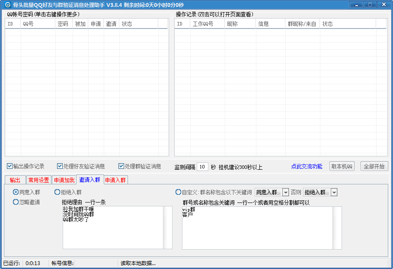Switch to the 输出 tab
393x269 pixels.
(x=15, y=180)
